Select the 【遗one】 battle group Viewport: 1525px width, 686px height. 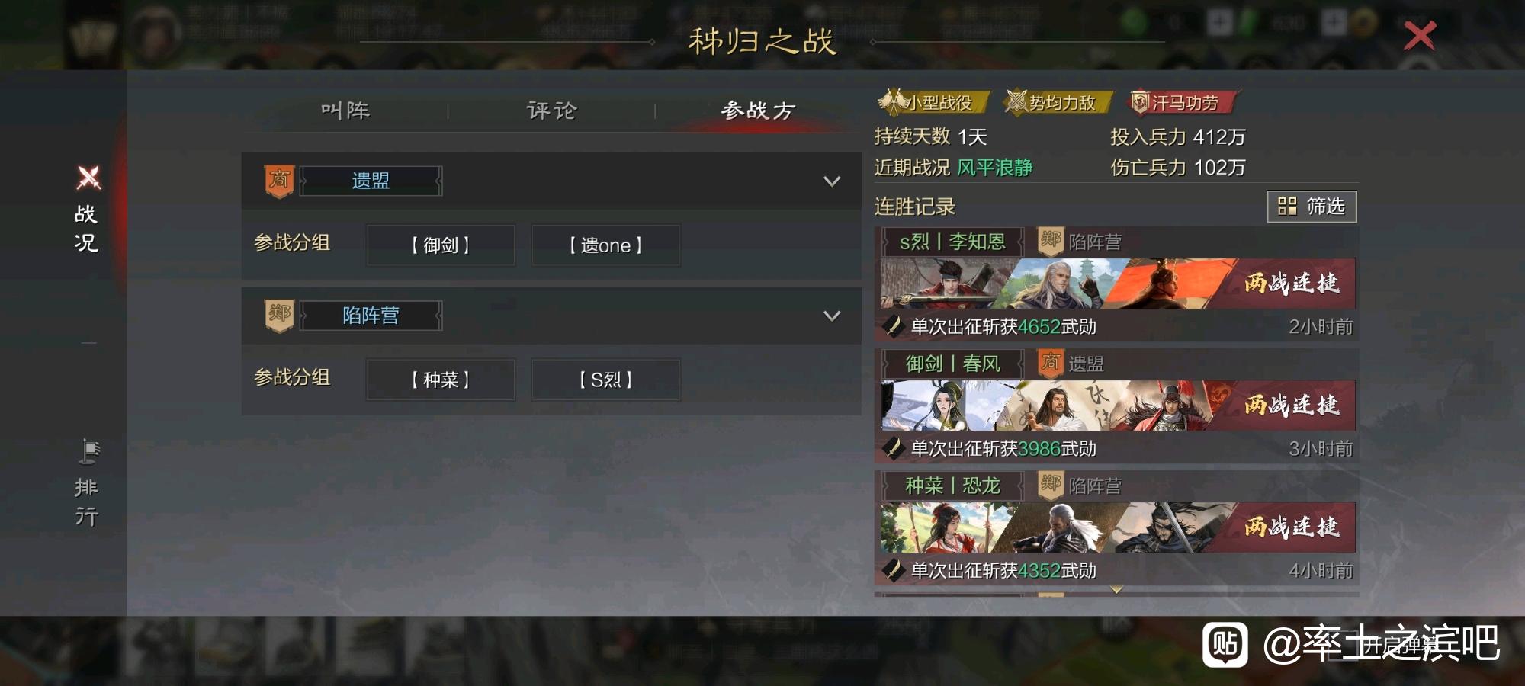(x=605, y=245)
